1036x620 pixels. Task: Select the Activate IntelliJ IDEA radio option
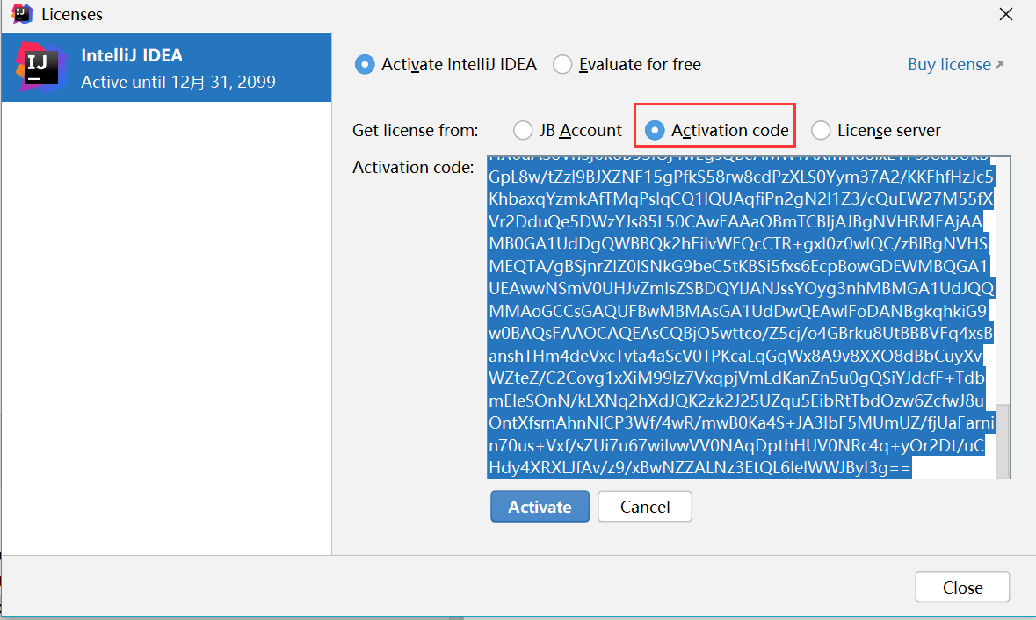[364, 65]
